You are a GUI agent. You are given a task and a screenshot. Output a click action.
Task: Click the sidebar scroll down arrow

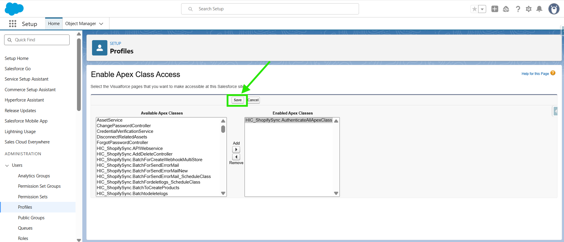(79, 240)
